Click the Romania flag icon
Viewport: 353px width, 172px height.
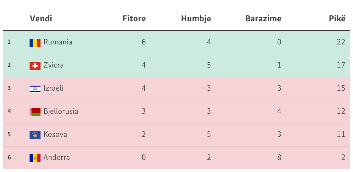click(x=35, y=42)
